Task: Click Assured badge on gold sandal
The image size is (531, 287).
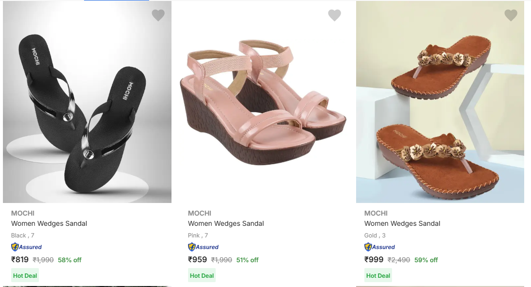Action: [x=380, y=247]
